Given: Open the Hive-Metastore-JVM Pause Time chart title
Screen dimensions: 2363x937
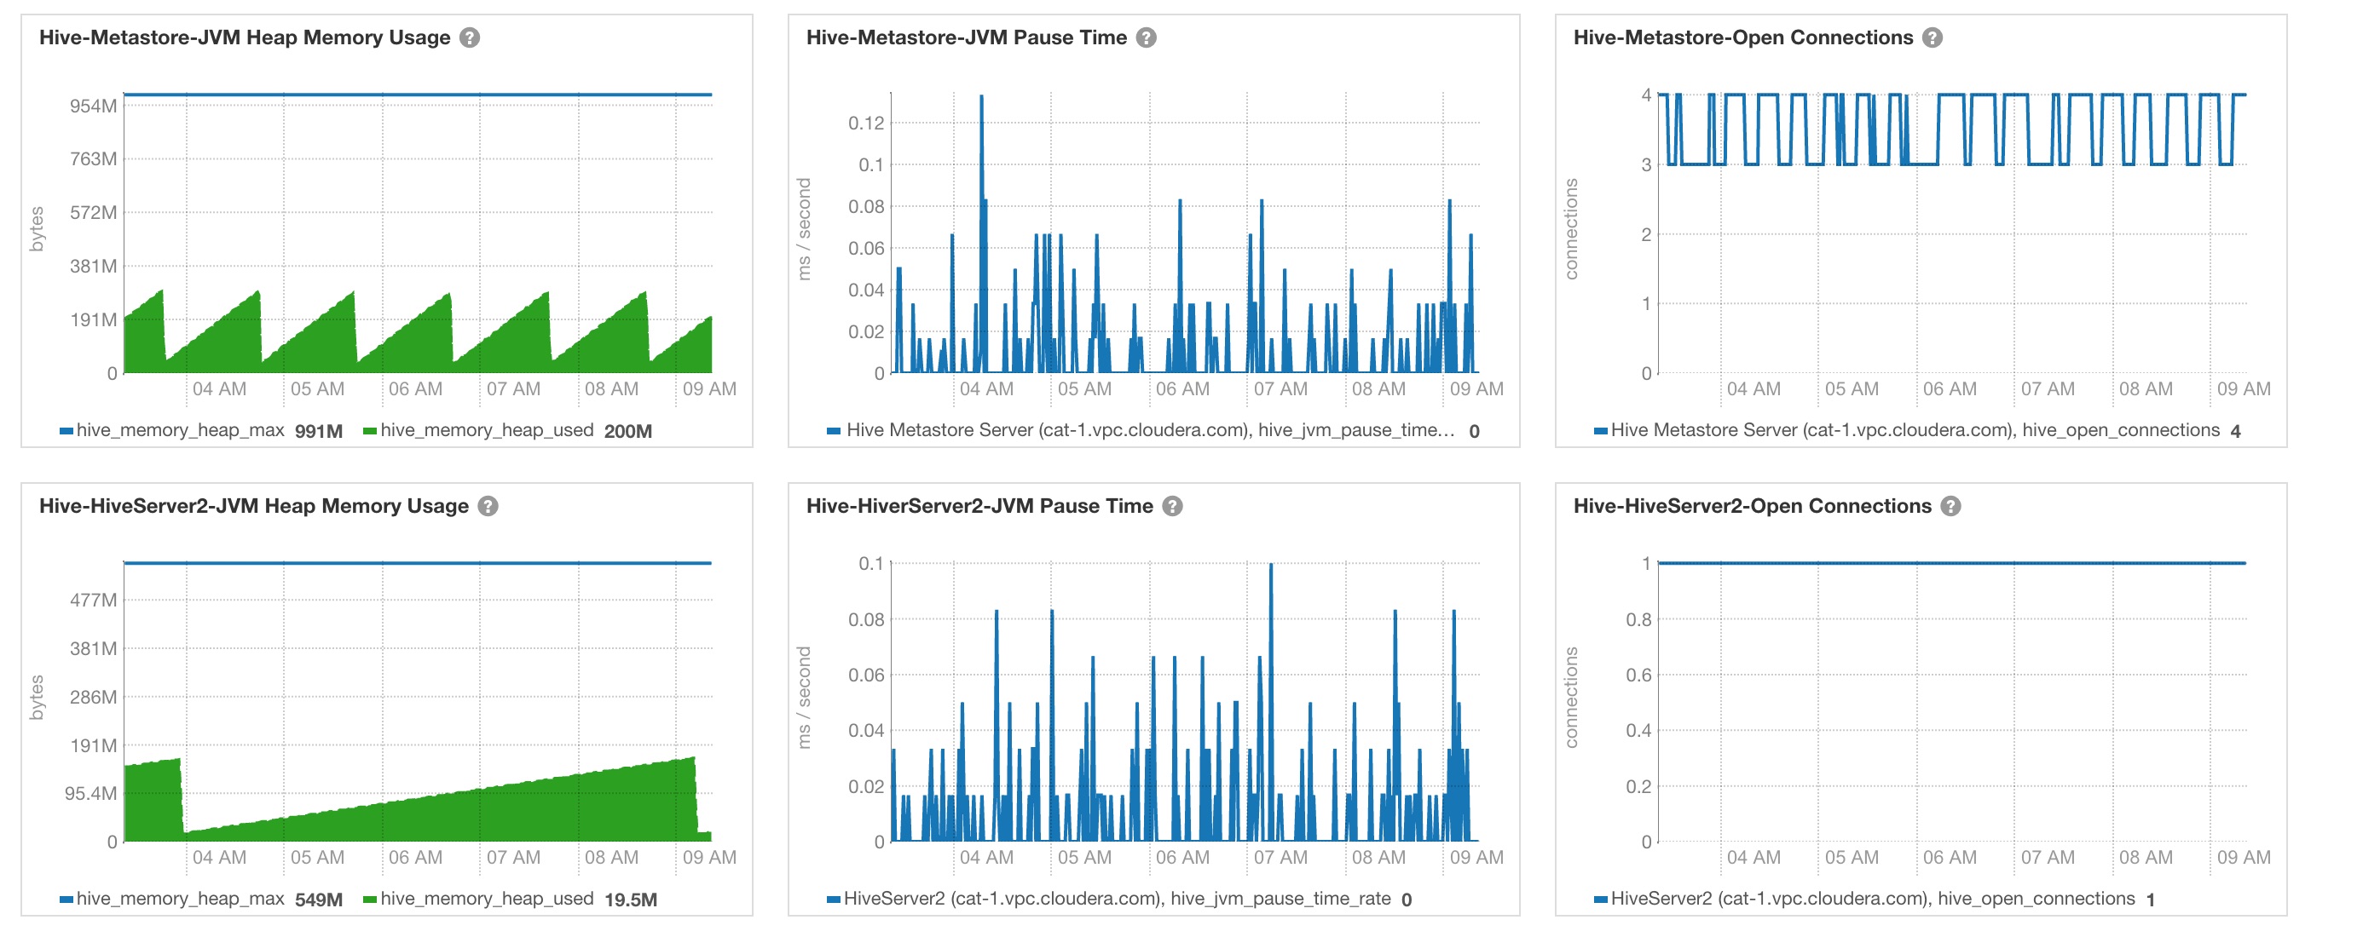Looking at the screenshot, I should (x=966, y=37).
